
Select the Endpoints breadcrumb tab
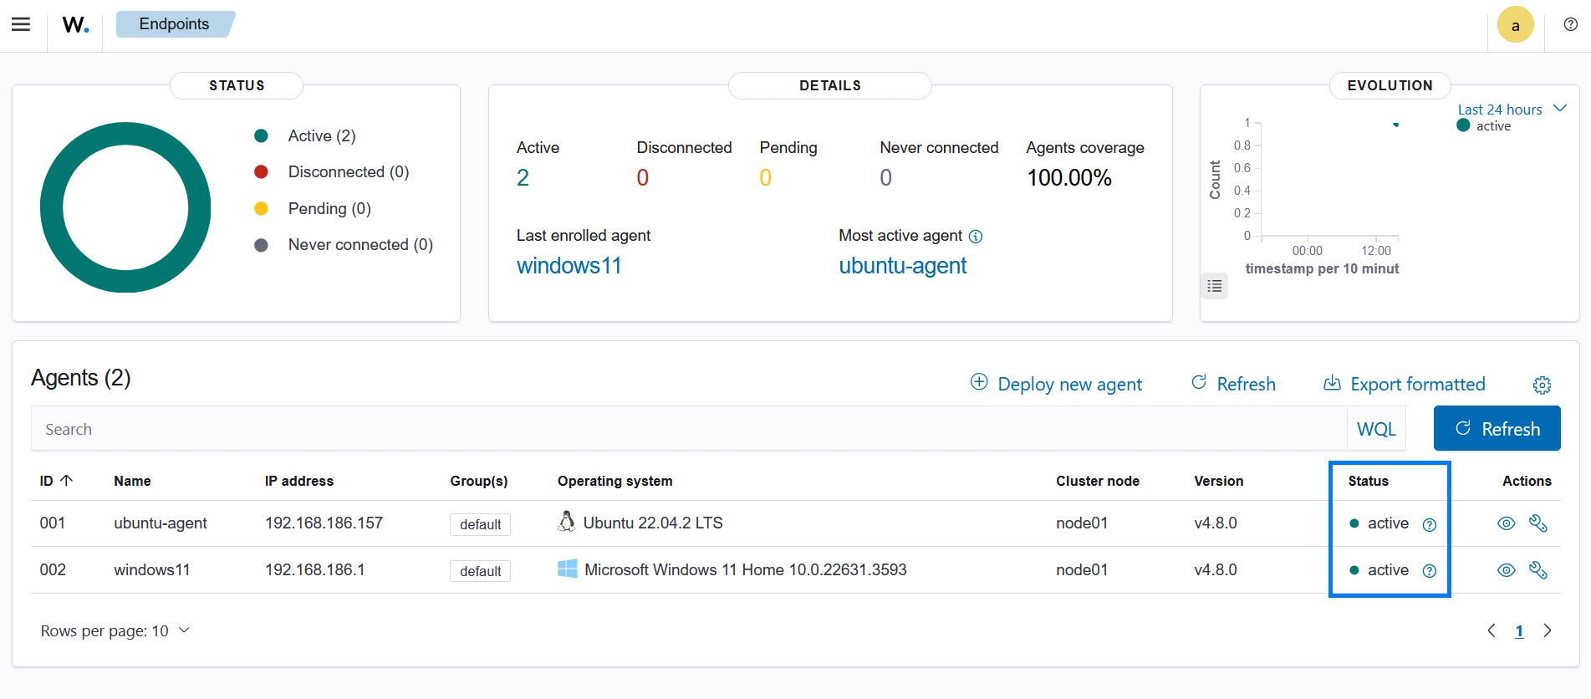point(174,24)
